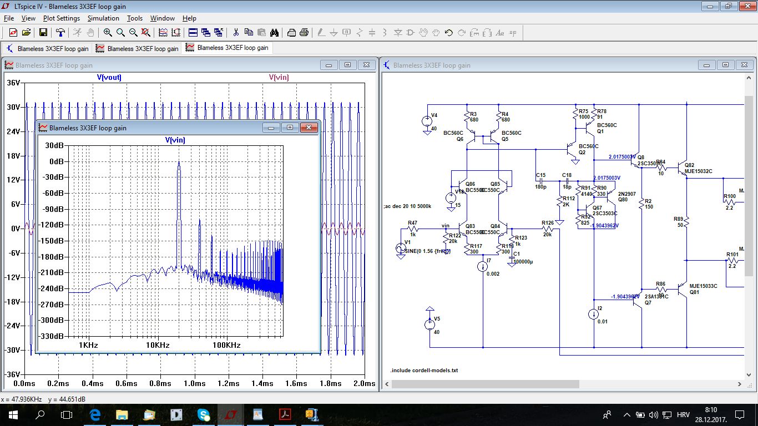Image resolution: width=758 pixels, height=426 pixels.
Task: Open the File menu
Action: click(x=9, y=18)
